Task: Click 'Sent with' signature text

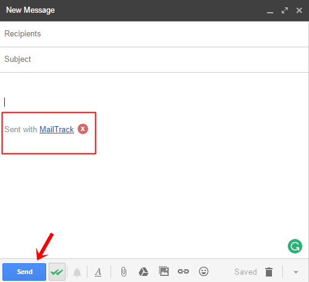Action: tap(21, 129)
